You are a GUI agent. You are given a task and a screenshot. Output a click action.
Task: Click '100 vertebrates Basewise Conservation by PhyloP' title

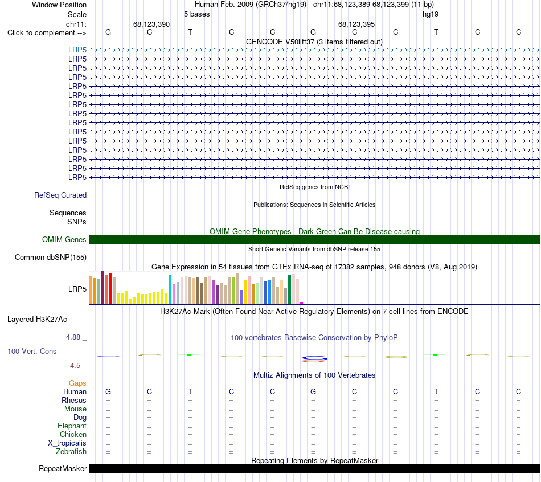click(314, 338)
